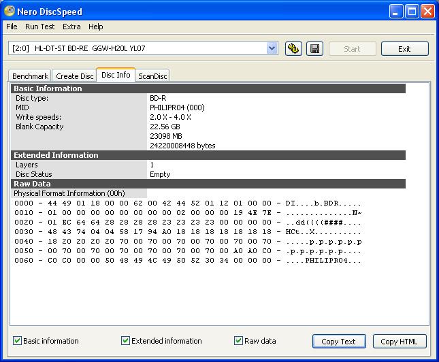439x362 pixels.
Task: Click the 24220008448 bytes value
Action: (x=182, y=146)
